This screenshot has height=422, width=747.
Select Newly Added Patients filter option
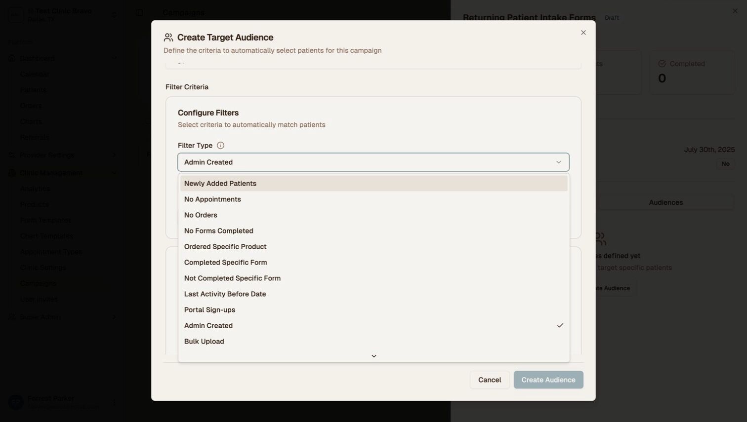[x=373, y=184]
